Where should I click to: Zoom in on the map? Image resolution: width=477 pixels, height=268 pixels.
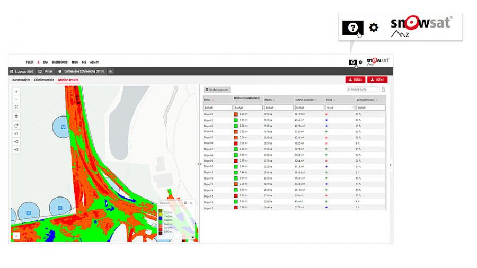tap(16, 91)
